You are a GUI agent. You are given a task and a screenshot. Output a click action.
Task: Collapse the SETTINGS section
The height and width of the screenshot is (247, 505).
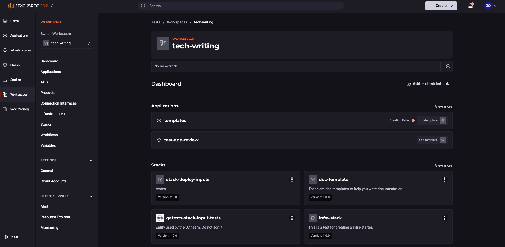coord(91,160)
